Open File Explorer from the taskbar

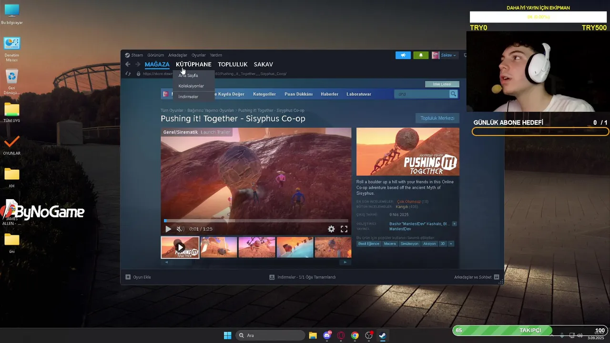313,335
